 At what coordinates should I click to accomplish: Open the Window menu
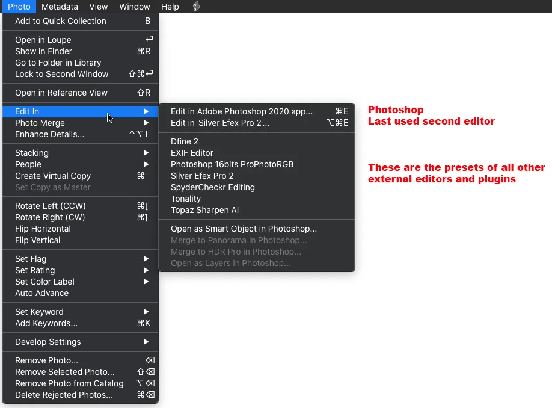pyautogui.click(x=135, y=7)
